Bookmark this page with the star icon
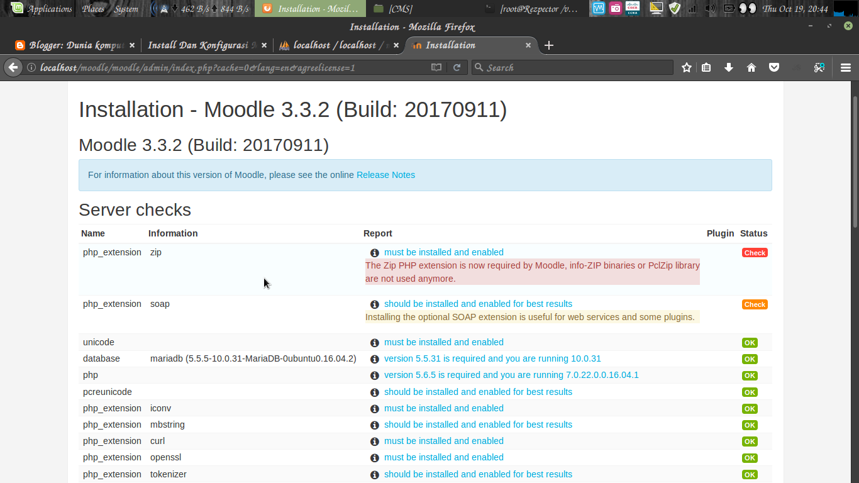The width and height of the screenshot is (859, 483). tap(687, 67)
